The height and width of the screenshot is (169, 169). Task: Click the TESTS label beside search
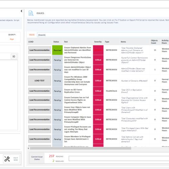(x=32, y=35)
